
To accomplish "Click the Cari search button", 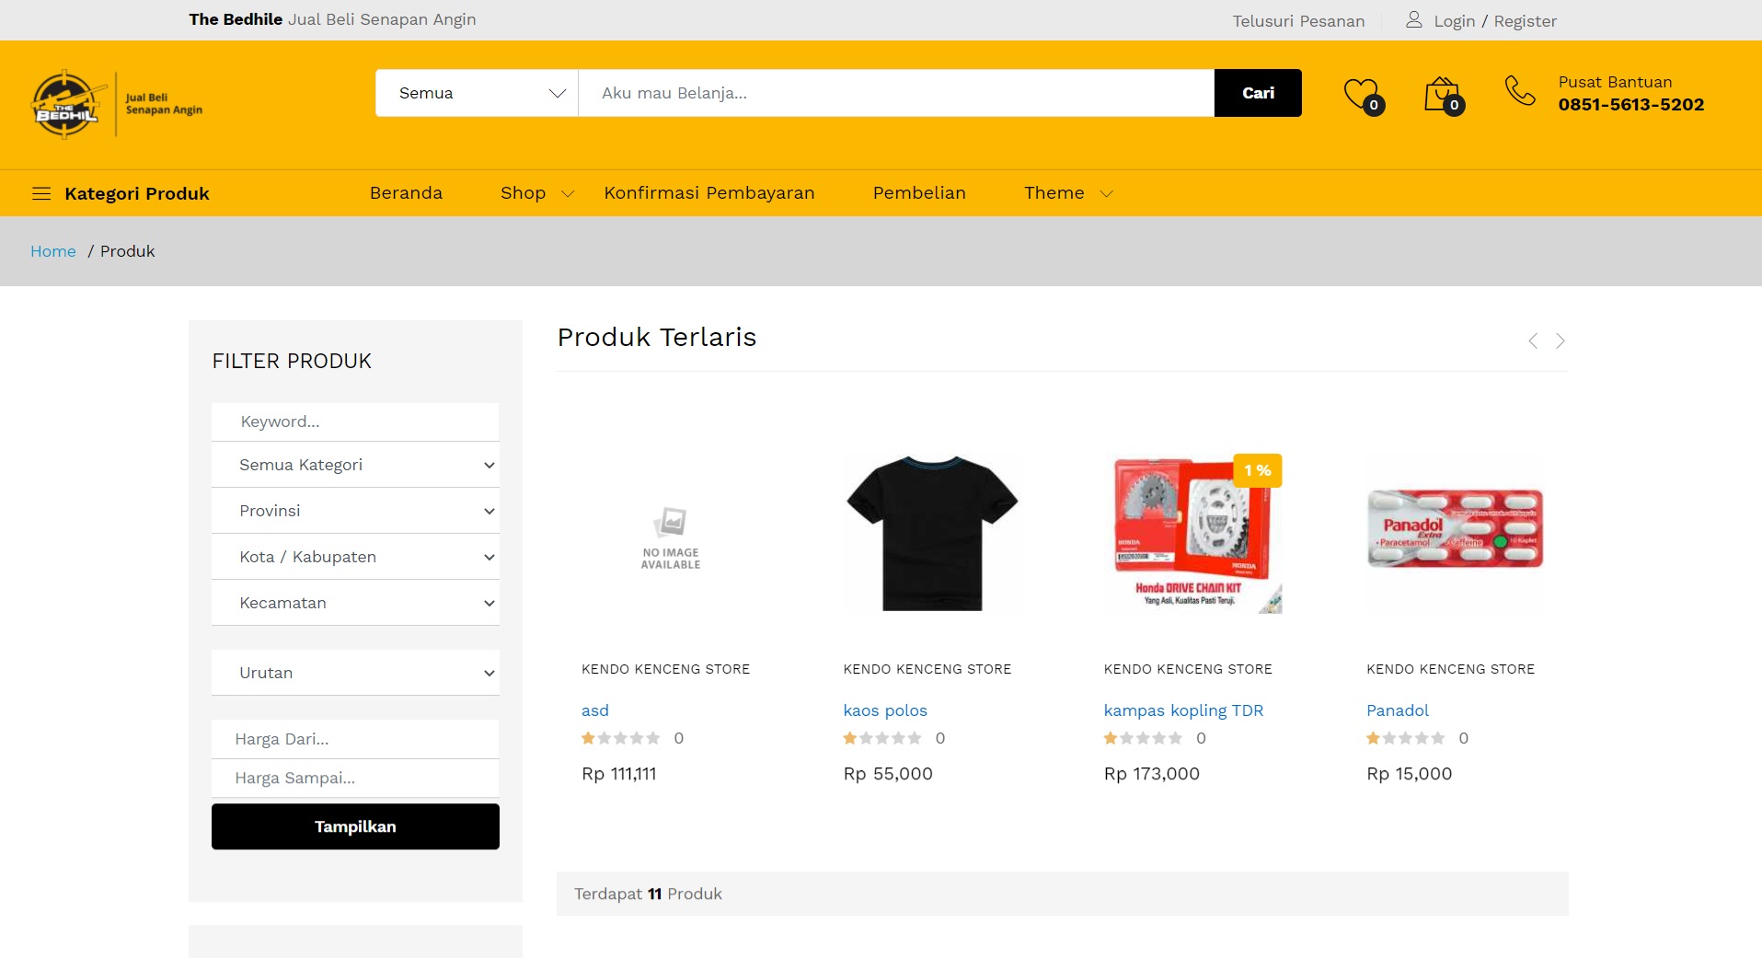I will pos(1257,93).
